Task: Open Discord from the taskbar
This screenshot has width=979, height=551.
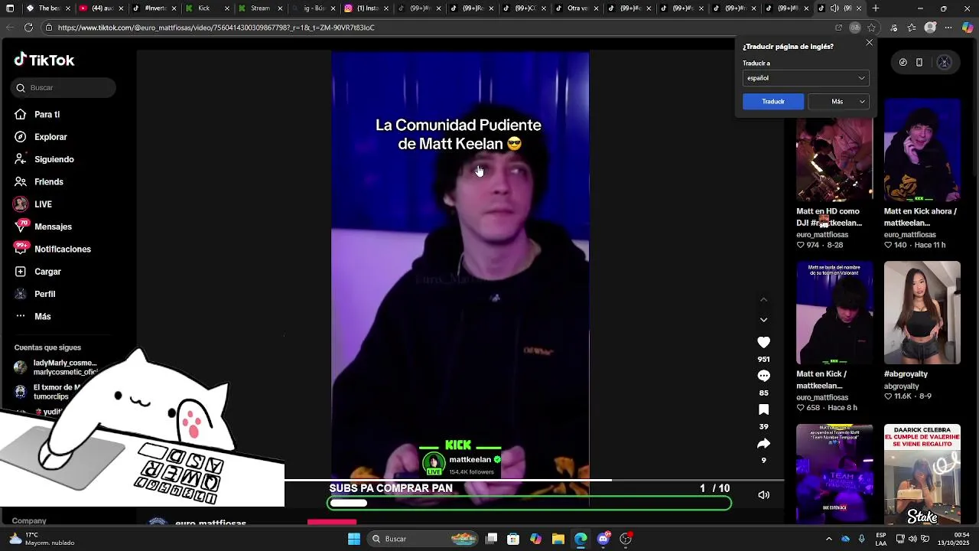Action: click(603, 539)
